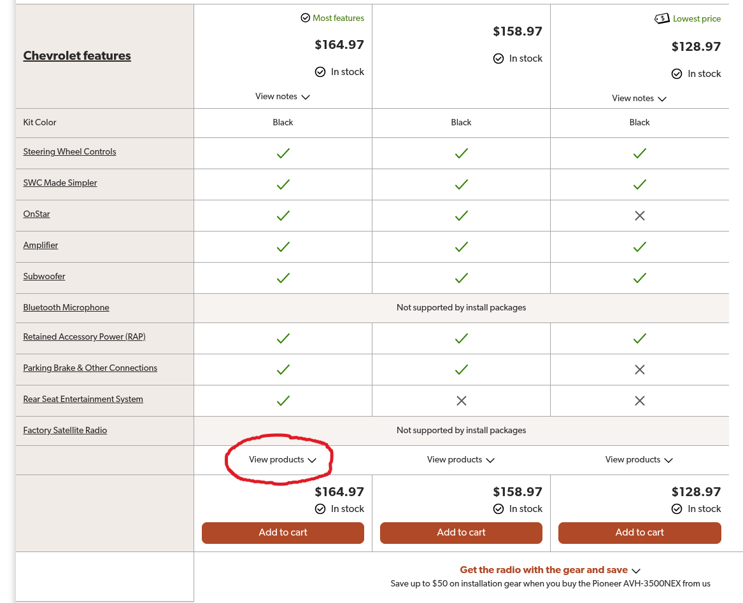Click Rear Seat Entertainment X in $158.97 column
Screen dimensions: 743x603
461,401
